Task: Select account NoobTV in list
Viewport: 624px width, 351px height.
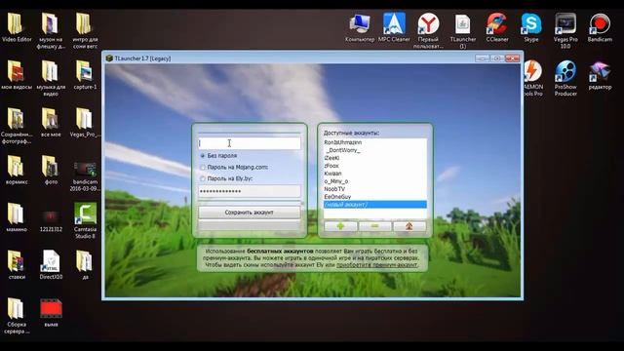Action: [x=374, y=189]
